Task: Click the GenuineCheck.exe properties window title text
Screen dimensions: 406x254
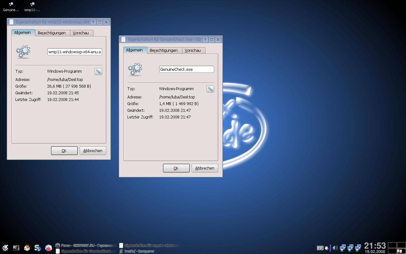Action: point(165,40)
